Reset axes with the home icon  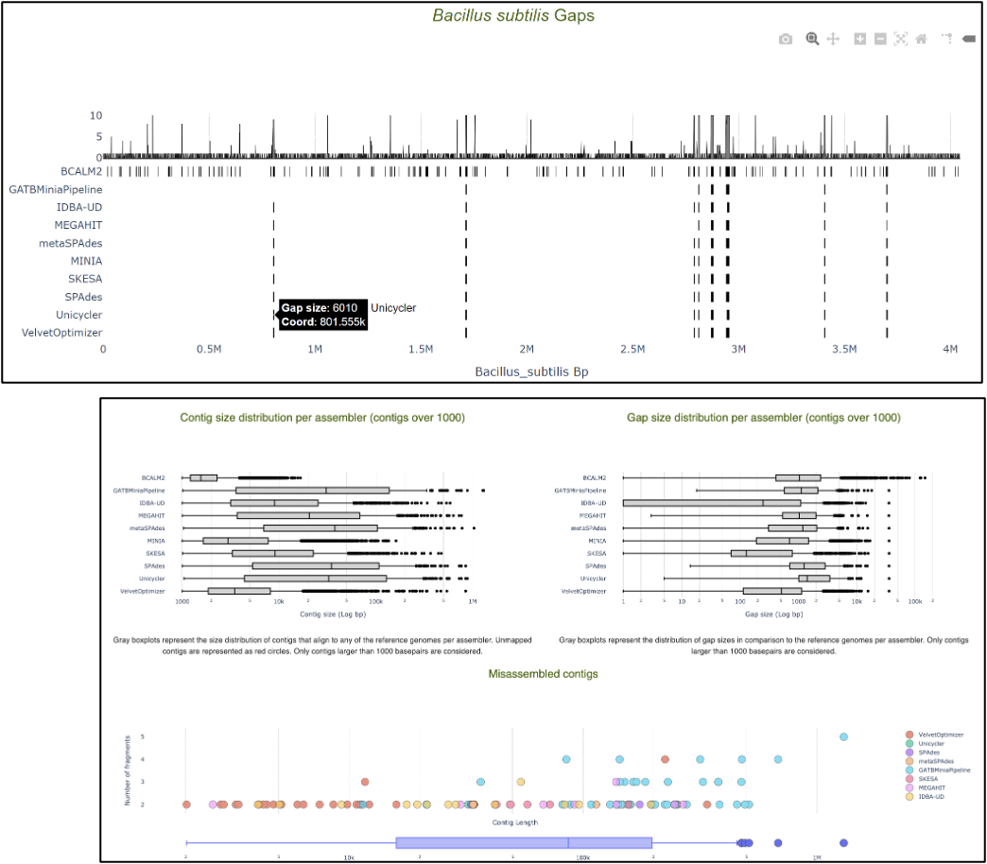(921, 39)
